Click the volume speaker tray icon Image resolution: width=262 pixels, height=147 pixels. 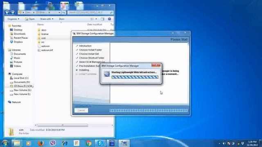[224, 143]
